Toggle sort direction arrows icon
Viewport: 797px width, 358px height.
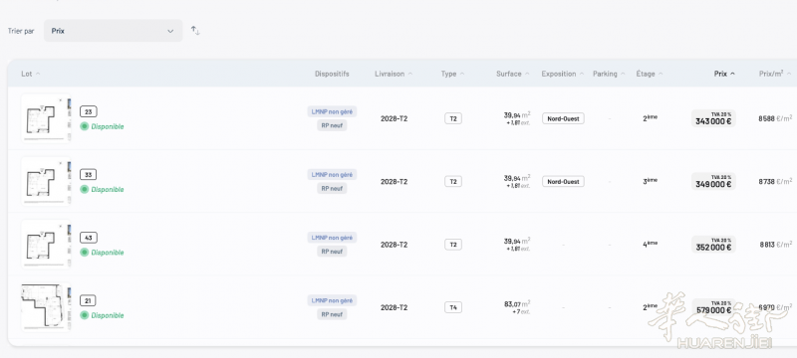pyautogui.click(x=195, y=31)
